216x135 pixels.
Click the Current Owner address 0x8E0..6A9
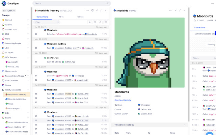(145, 114)
